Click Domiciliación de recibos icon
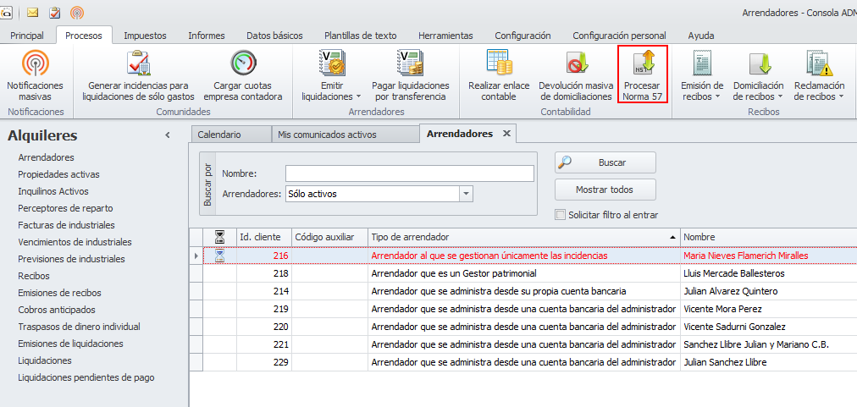The image size is (857, 407). 759,63
